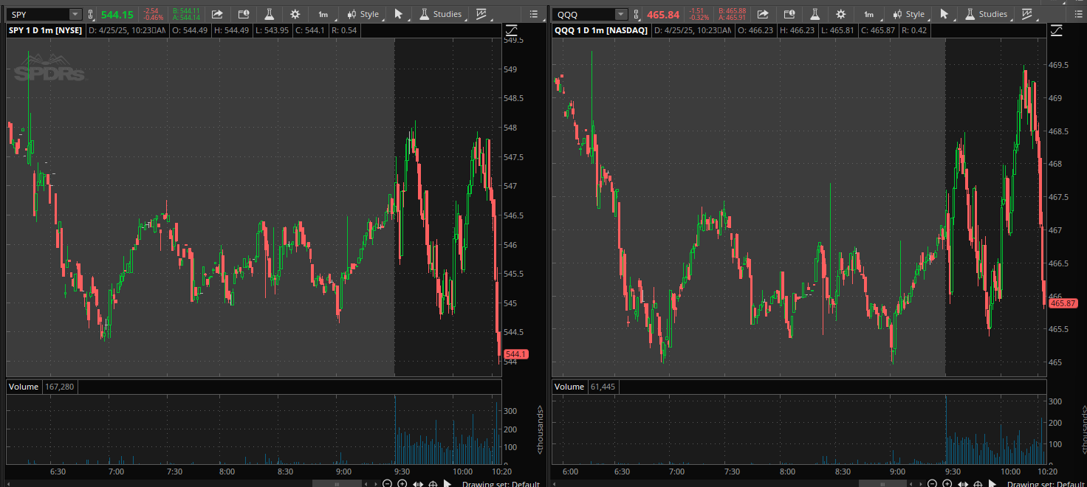
Task: Click the SPY symbol input field
Action: point(38,15)
